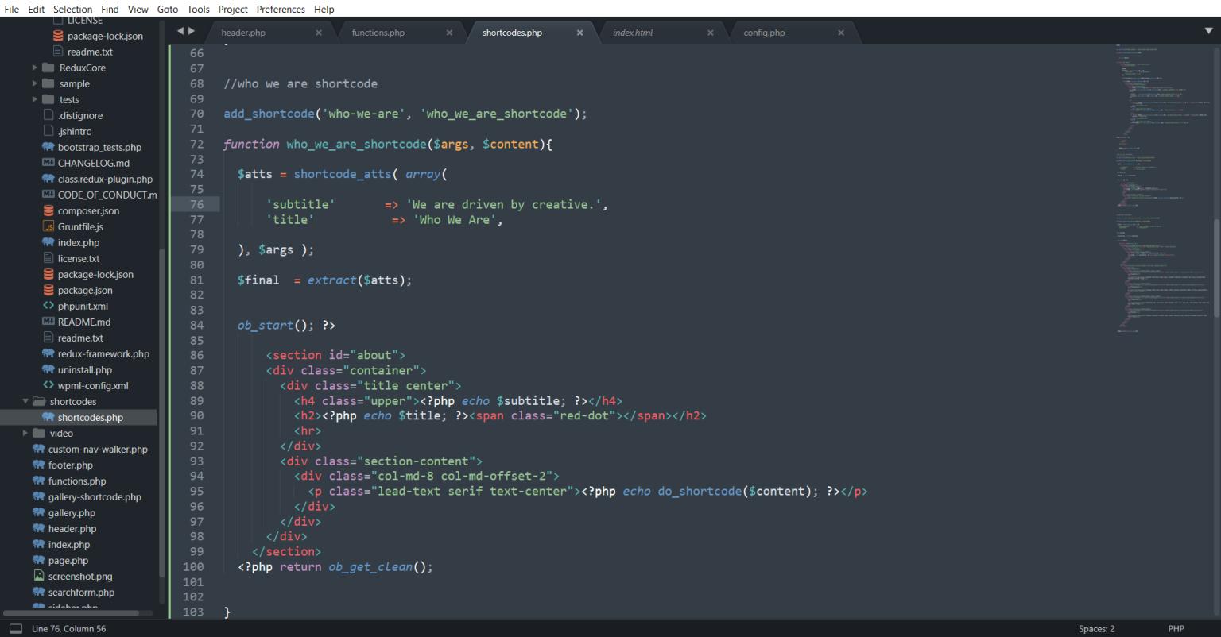Click the CHANGELOG.md markdown file icon

coord(48,163)
